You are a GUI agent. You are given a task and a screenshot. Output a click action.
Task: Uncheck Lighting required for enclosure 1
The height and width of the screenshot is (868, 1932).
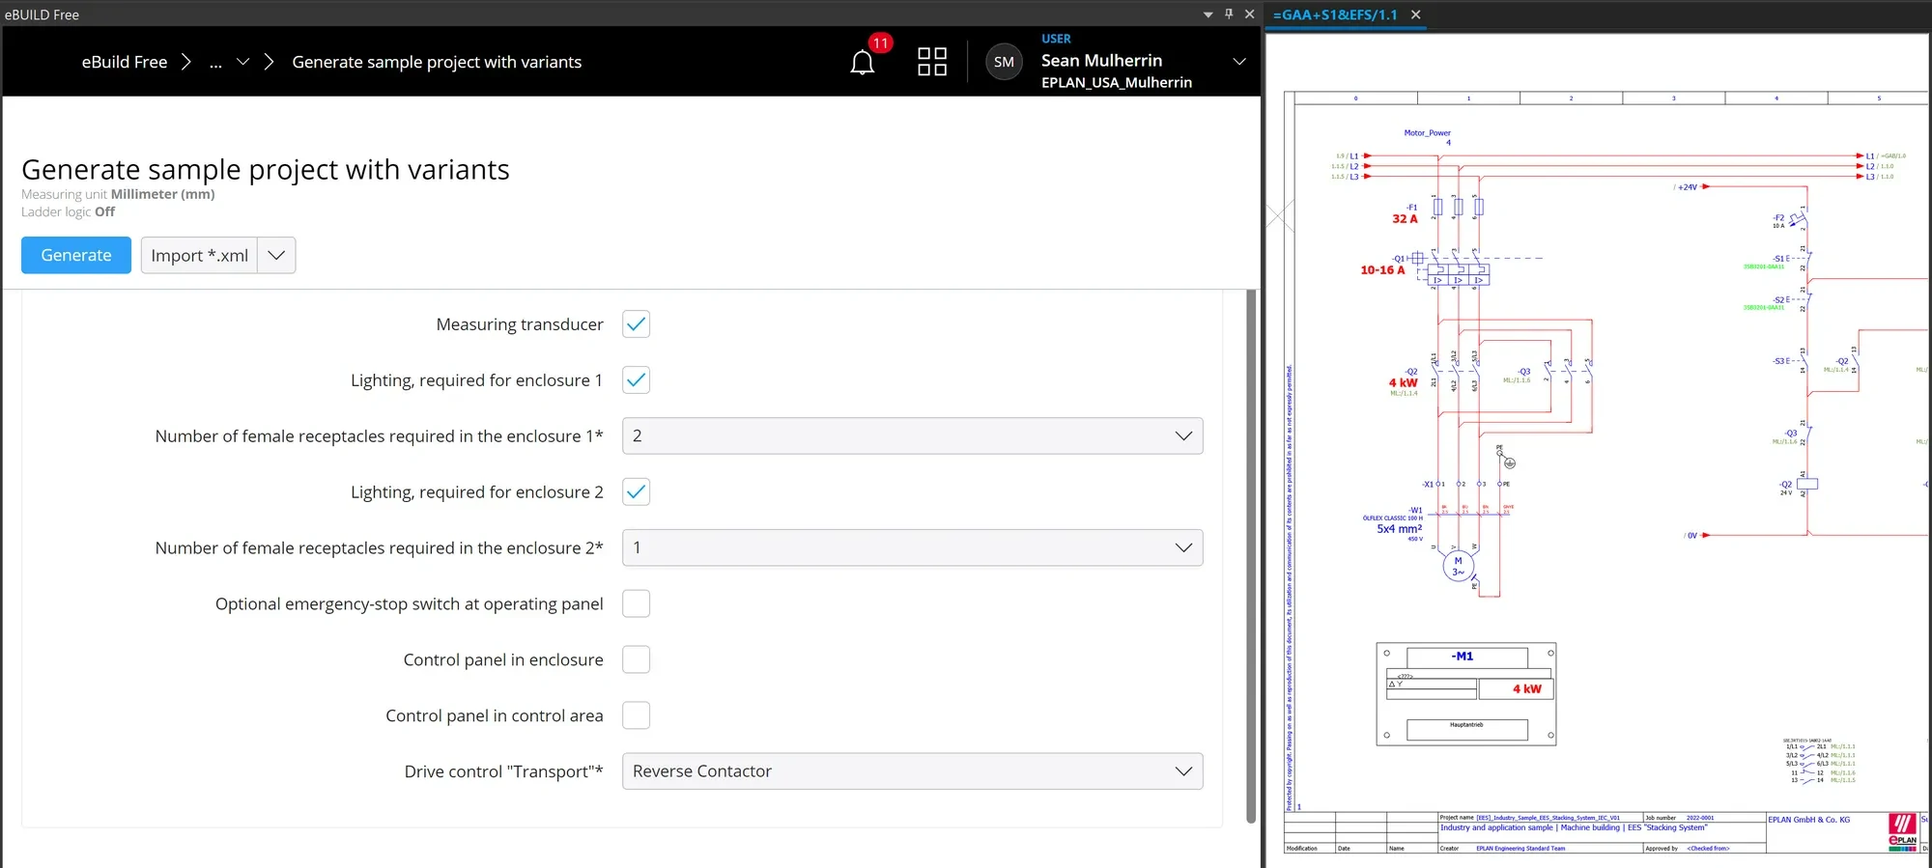(x=637, y=380)
